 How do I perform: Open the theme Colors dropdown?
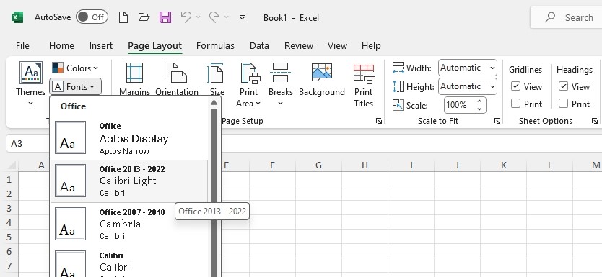75,68
